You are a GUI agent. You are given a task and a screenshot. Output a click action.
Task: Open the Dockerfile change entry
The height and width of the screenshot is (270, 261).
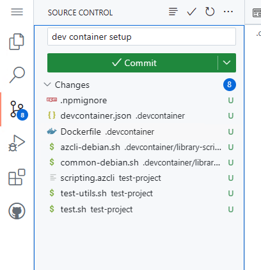140,131
